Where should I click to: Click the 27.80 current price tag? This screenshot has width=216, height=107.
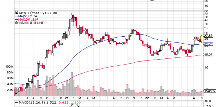(208, 36)
